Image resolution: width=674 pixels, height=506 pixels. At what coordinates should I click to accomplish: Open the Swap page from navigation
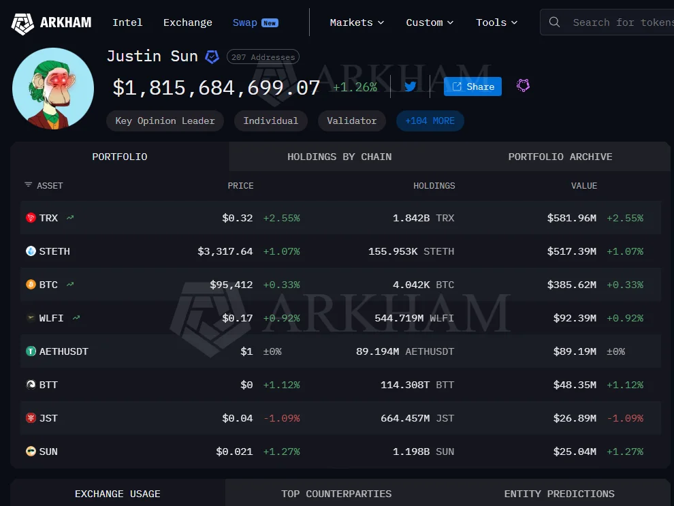244,22
